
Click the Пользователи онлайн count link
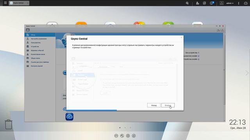198,56
